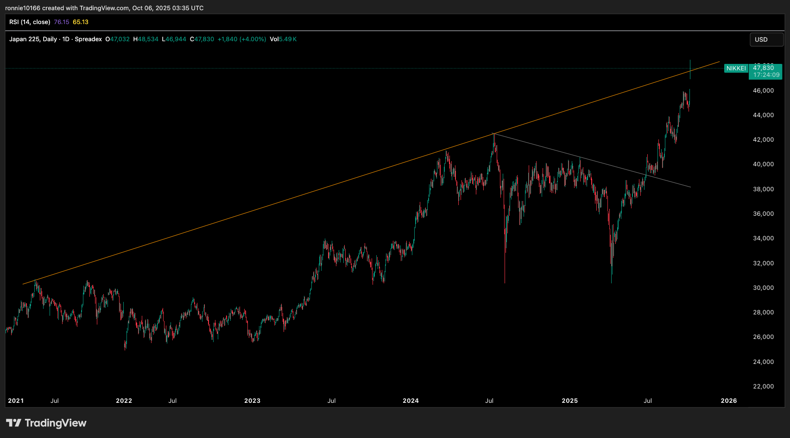Click the purple RSI value 76.15

61,22
